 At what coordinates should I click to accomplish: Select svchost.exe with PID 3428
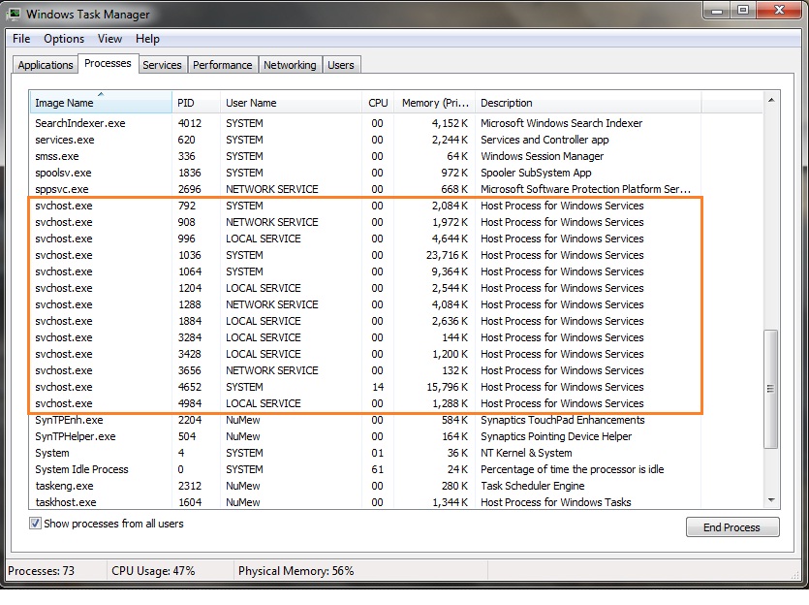coord(365,355)
